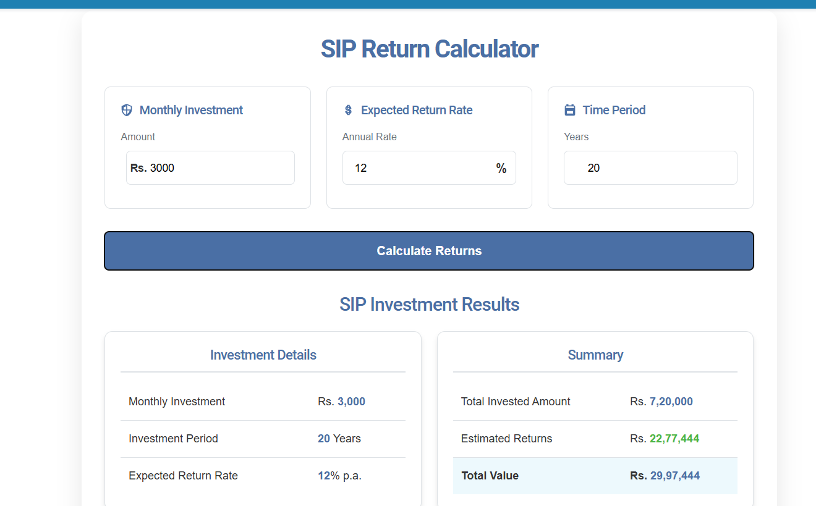Click the years input showing 20
Screen dimensions: 816x506
coord(650,167)
